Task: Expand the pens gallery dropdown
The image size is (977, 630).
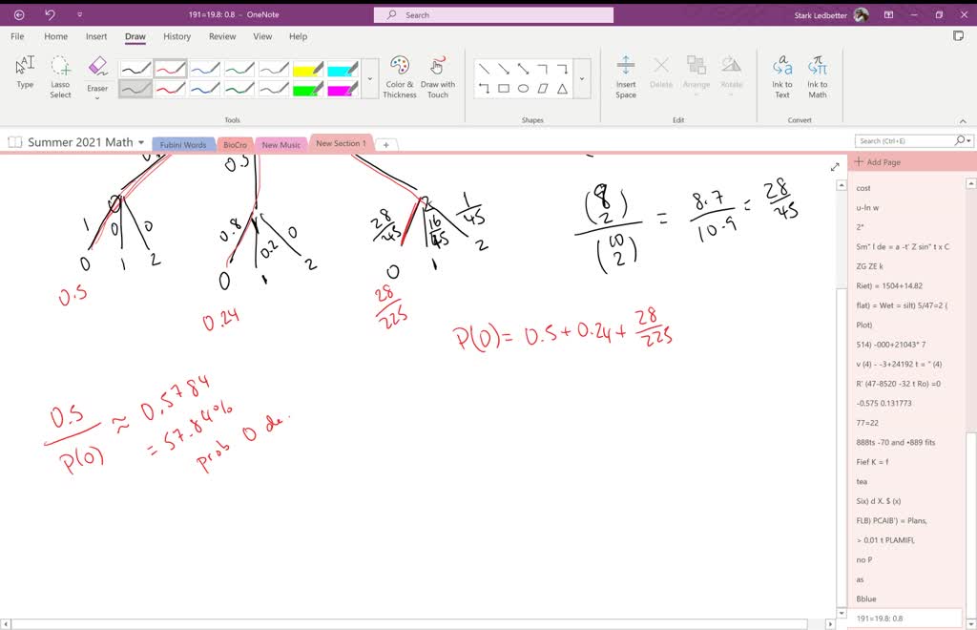Action: (x=370, y=78)
